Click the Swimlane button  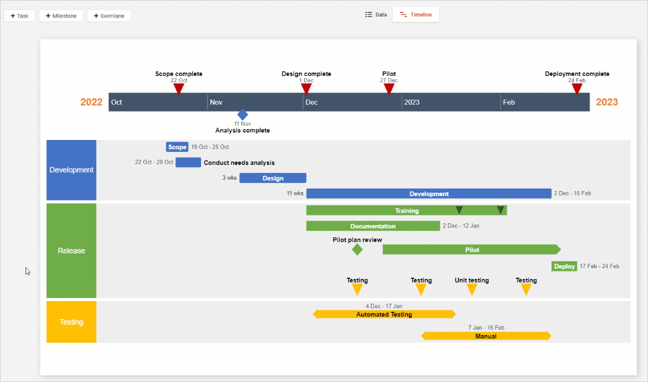tap(109, 15)
